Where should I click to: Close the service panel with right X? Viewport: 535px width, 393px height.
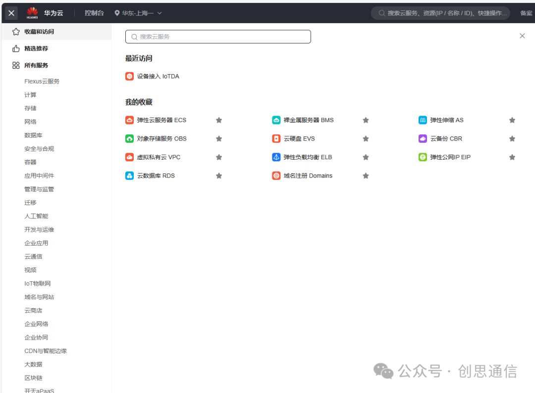[522, 36]
